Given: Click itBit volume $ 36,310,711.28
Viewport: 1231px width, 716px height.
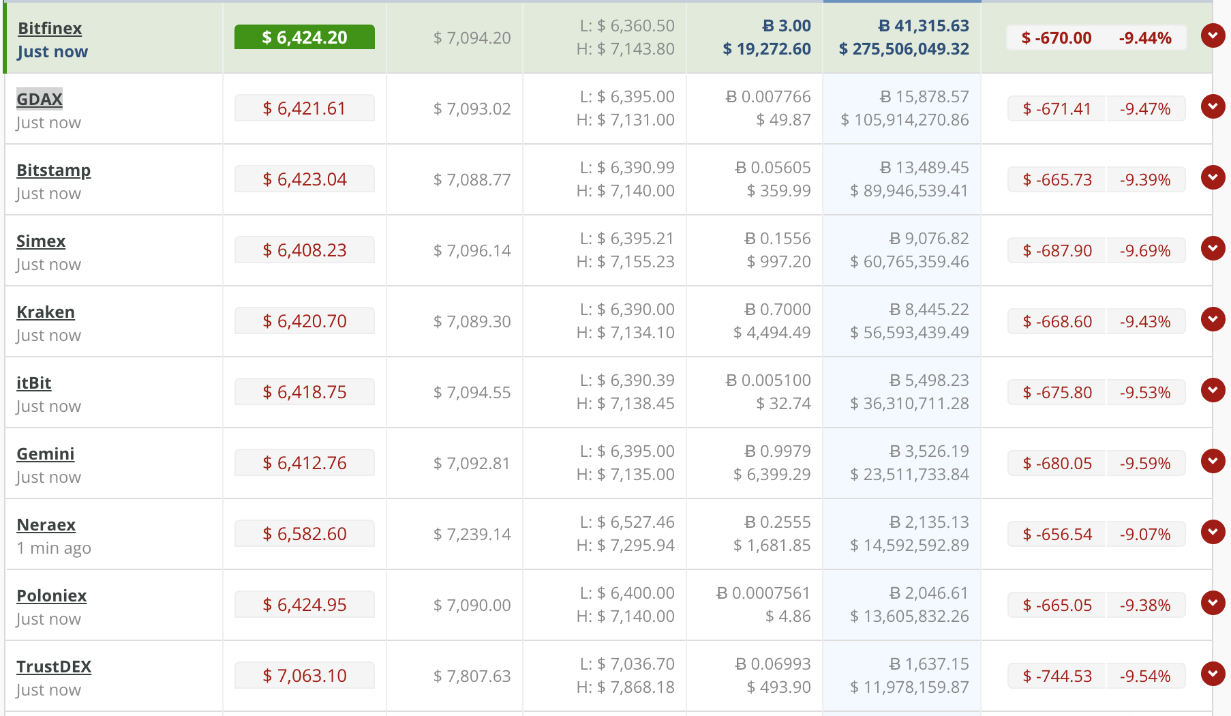Looking at the screenshot, I should point(909,404).
